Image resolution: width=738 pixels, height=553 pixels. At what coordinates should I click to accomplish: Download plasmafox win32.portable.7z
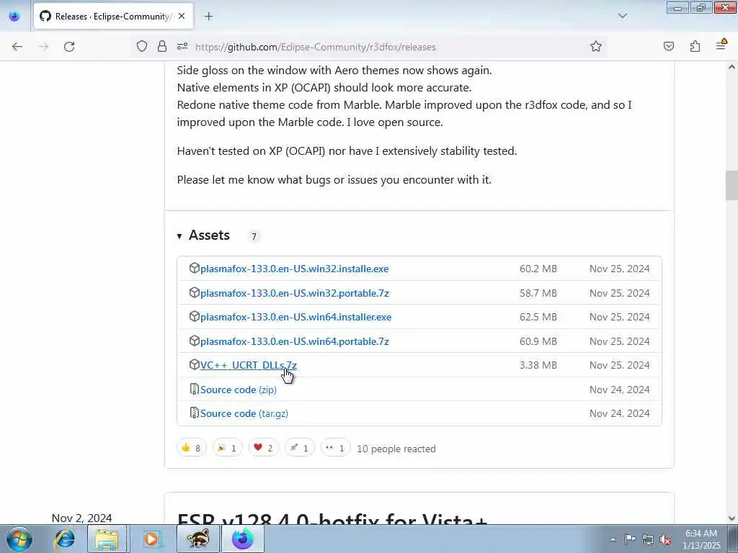point(295,294)
